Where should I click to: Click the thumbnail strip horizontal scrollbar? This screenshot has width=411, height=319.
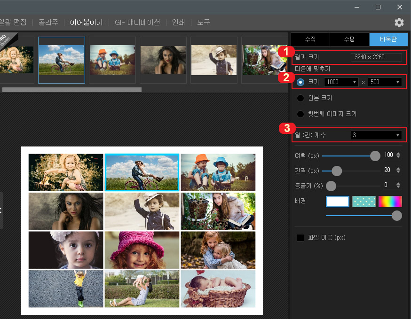point(72,90)
